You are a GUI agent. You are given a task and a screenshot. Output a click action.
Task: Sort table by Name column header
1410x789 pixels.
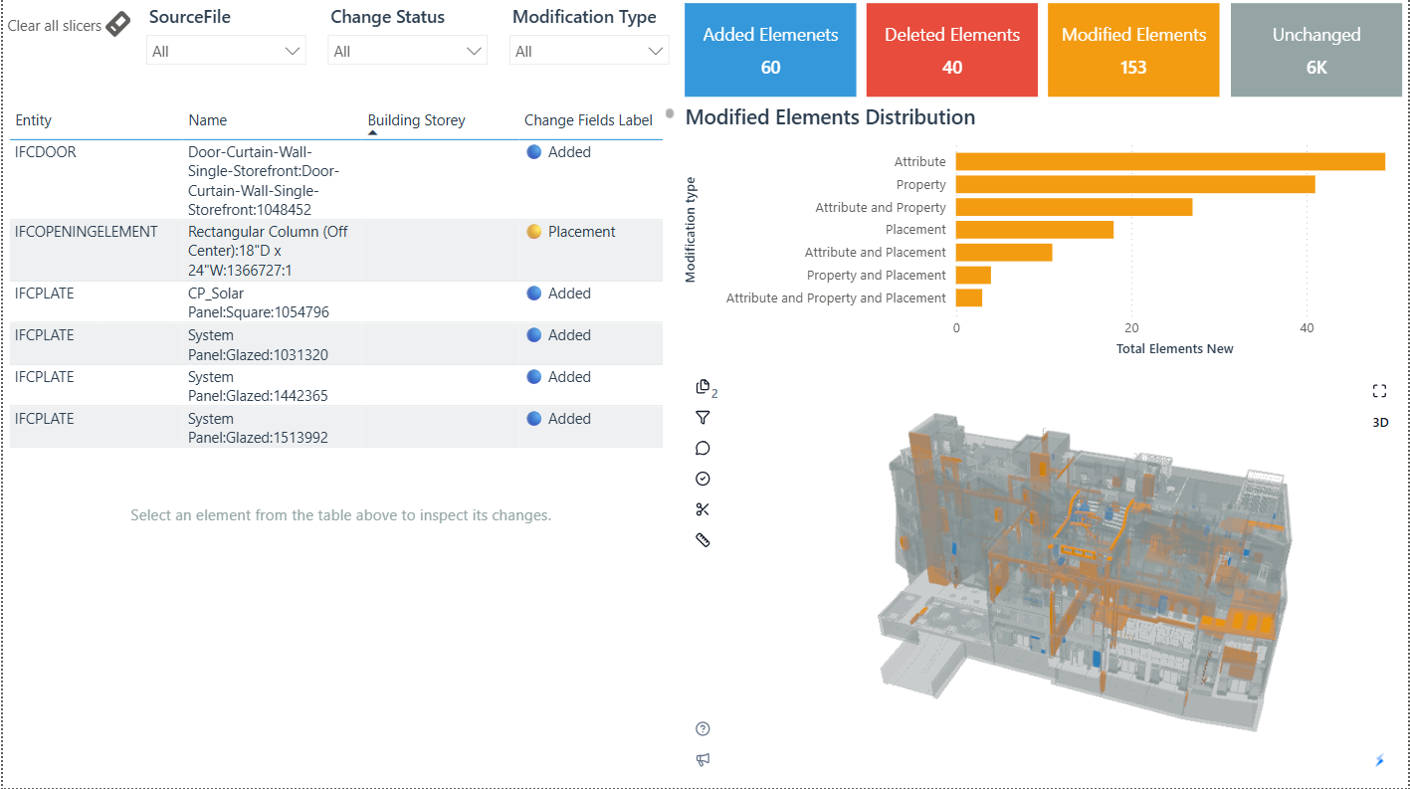207,120
